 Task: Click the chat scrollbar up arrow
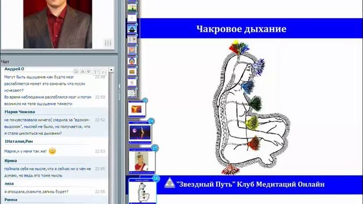pos(111,70)
